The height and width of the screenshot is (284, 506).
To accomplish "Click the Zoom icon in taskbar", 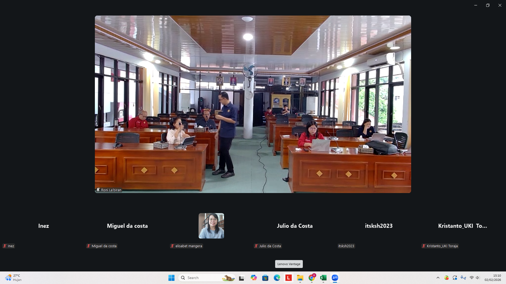I will pyautogui.click(x=335, y=278).
